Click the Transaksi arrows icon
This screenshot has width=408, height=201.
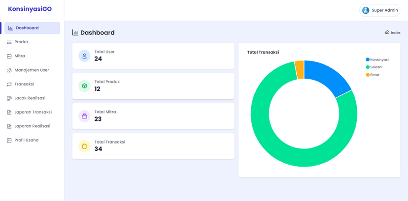click(x=9, y=85)
